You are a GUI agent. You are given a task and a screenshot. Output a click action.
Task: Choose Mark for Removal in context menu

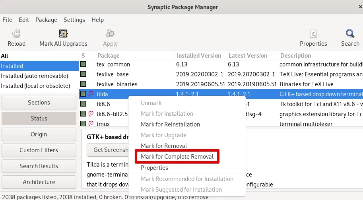(164, 146)
